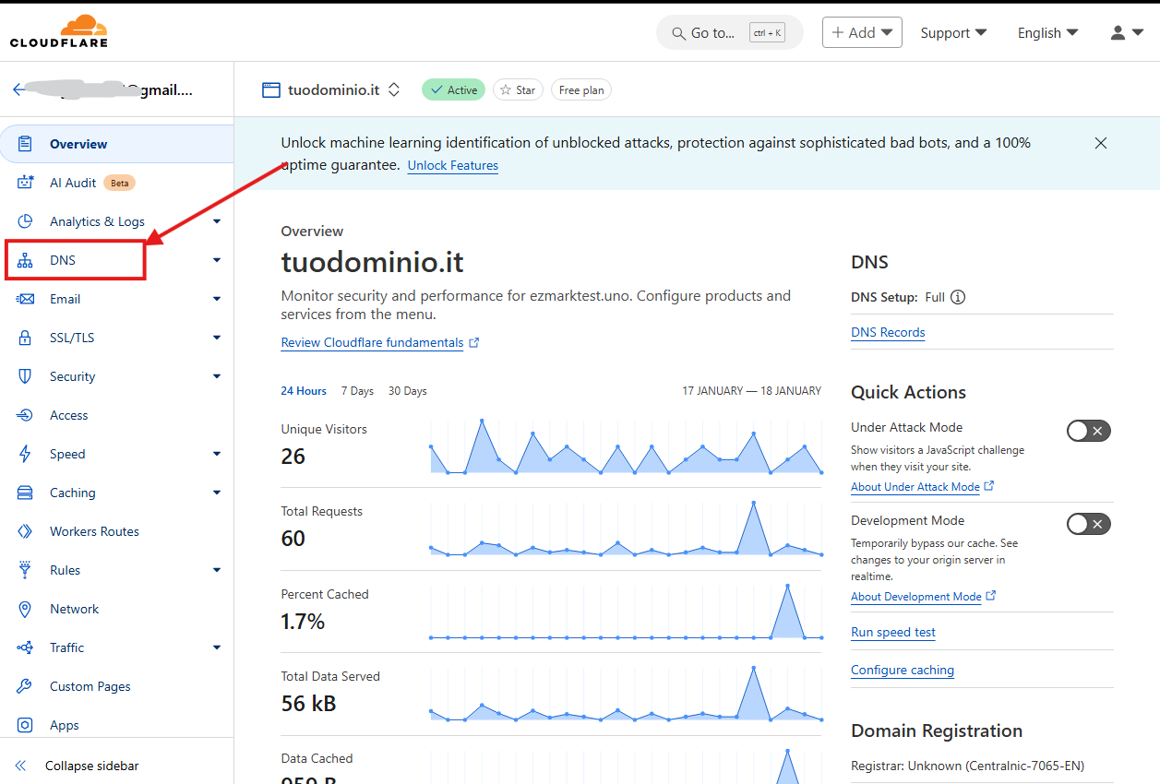Viewport: 1160px width, 784px height.
Task: Open Workers Routes in the sidebar
Action: tap(94, 531)
